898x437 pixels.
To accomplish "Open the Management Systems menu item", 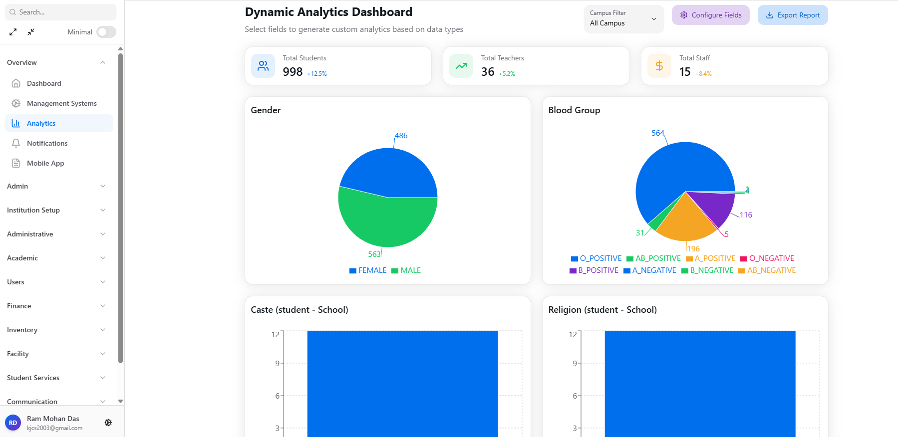I will click(x=61, y=103).
